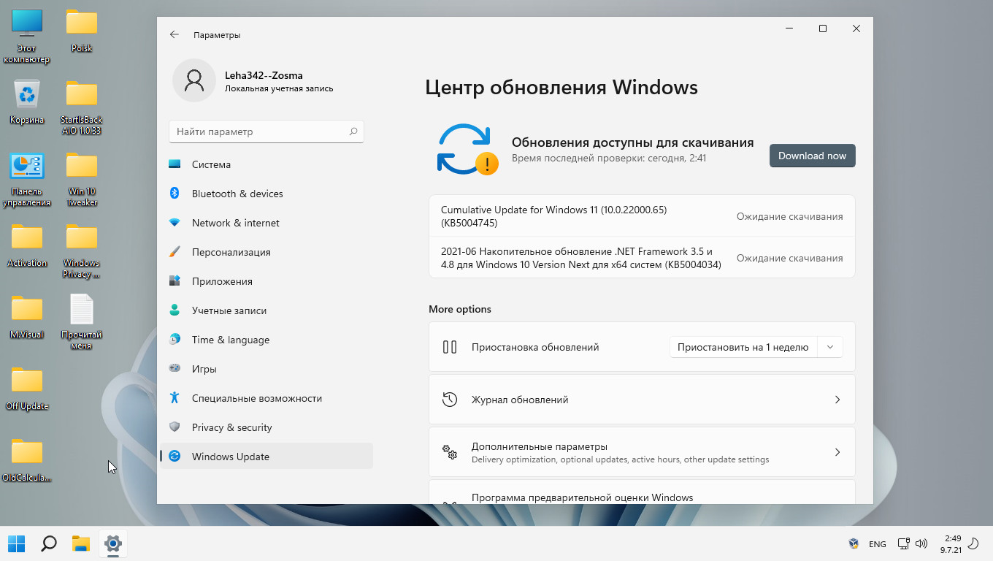
Task: Click the accessibility figure icon
Action: click(175, 398)
